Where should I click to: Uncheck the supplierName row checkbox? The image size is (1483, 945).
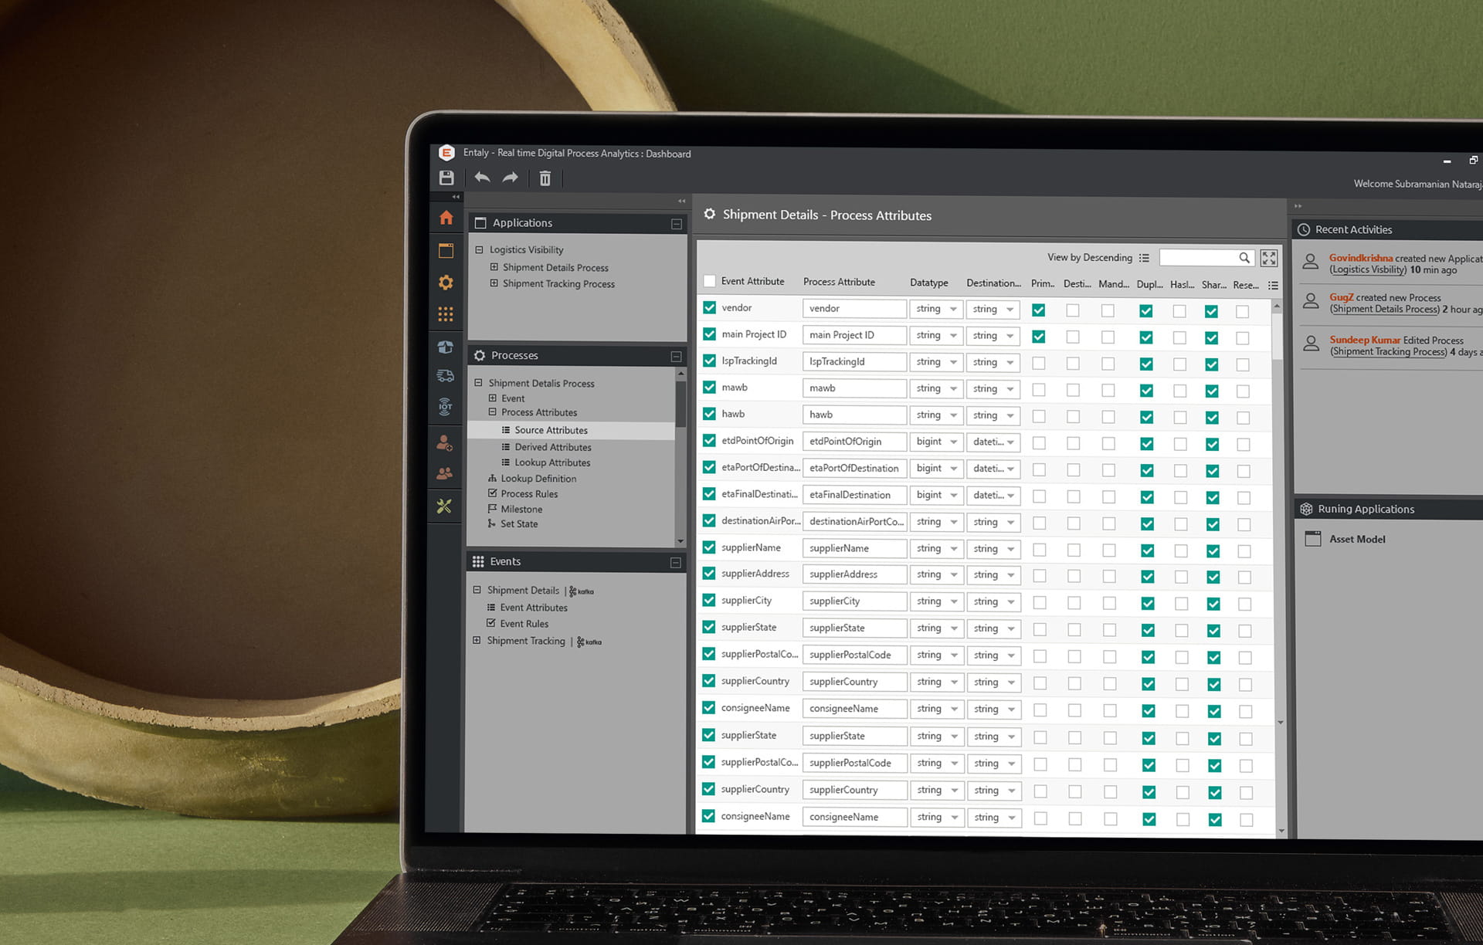pyautogui.click(x=709, y=547)
